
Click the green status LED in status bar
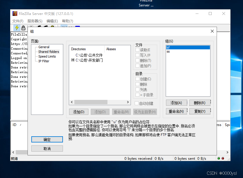pyautogui.click(x=219, y=158)
